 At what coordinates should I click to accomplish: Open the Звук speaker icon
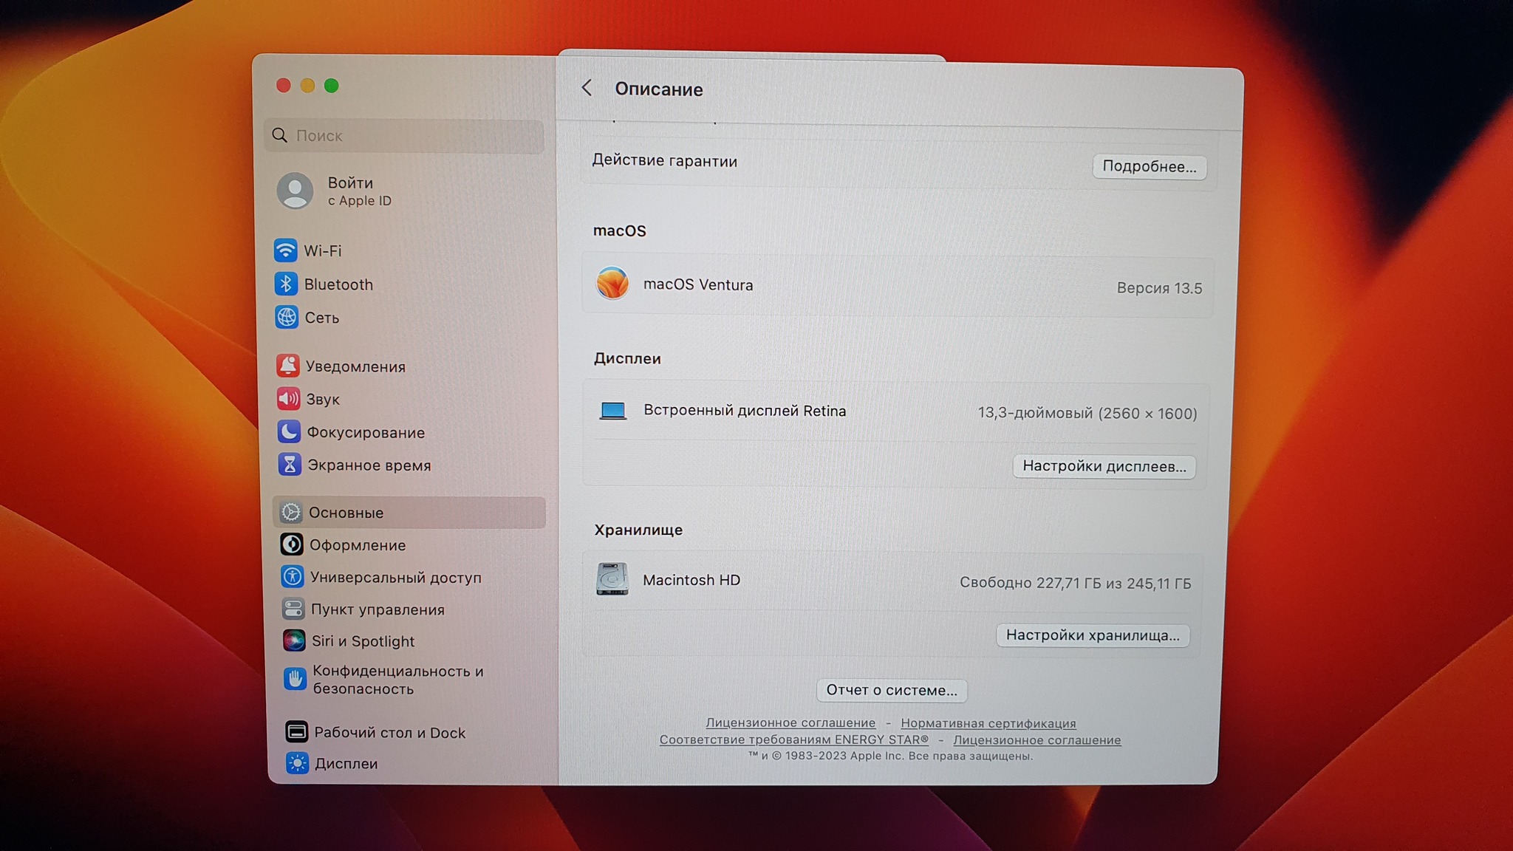pyautogui.click(x=288, y=399)
